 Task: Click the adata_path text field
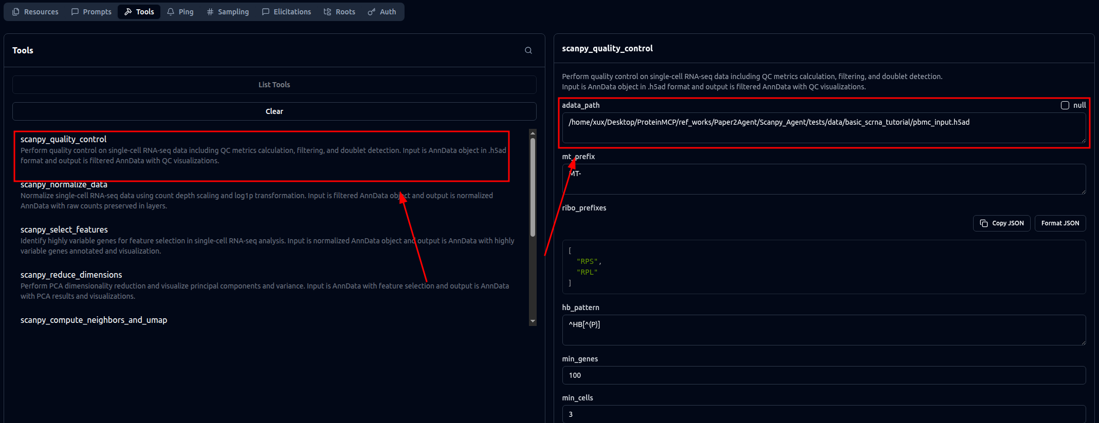tap(824, 128)
